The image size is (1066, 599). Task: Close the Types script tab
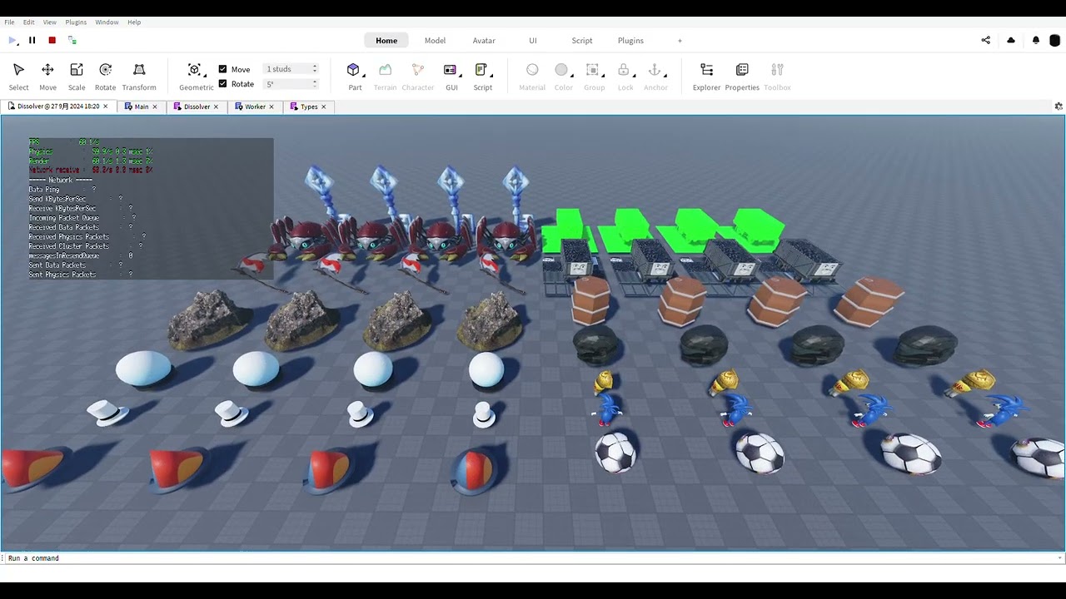323,106
